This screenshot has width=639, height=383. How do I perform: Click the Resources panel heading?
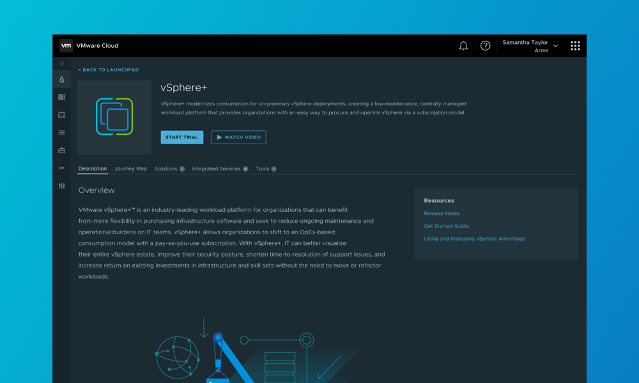(439, 200)
